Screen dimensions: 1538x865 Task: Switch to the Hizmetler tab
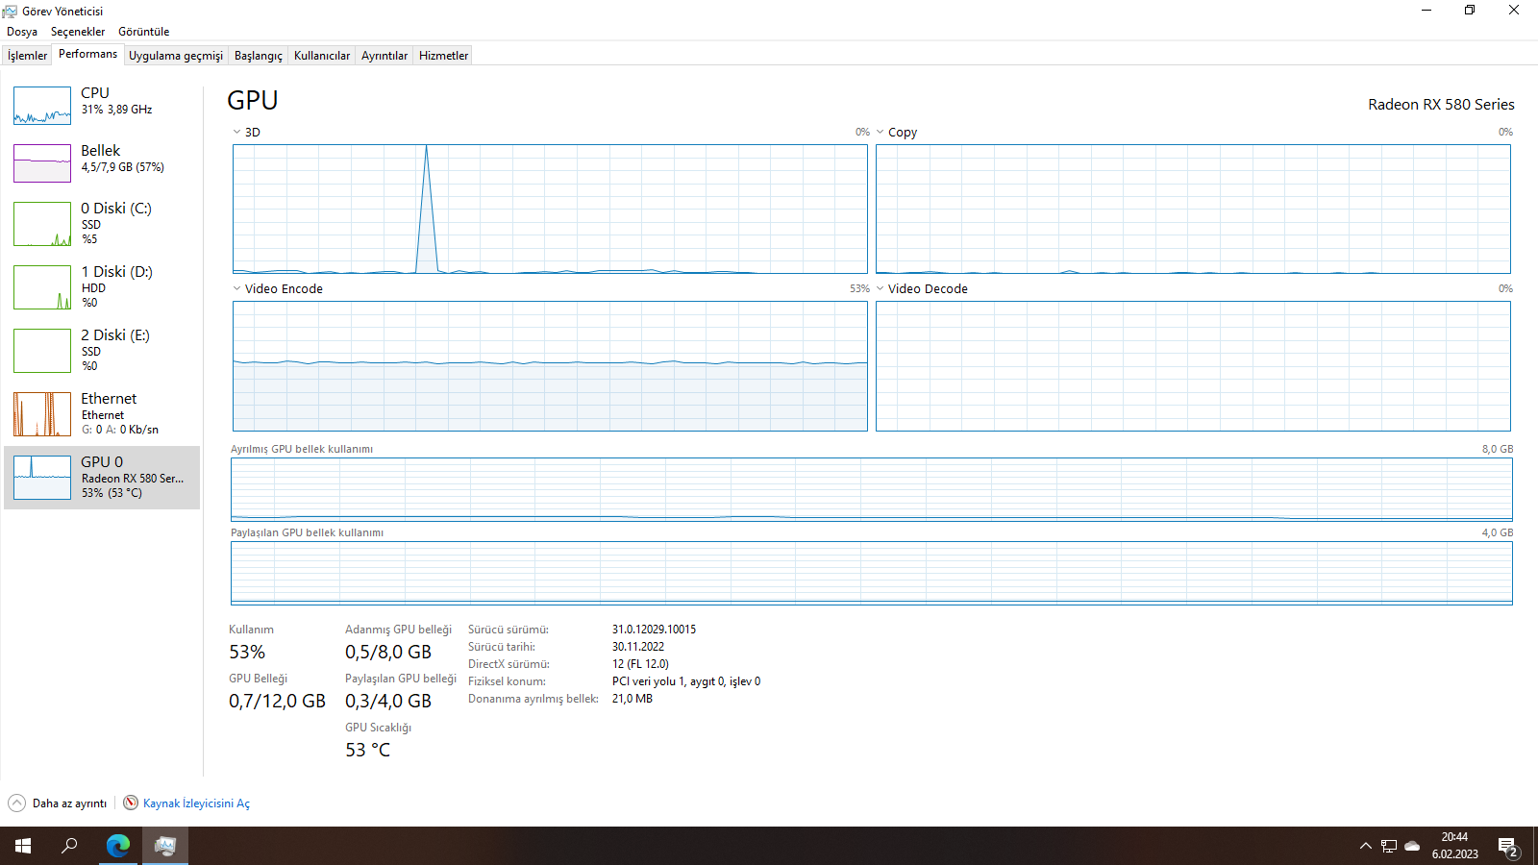444,56
